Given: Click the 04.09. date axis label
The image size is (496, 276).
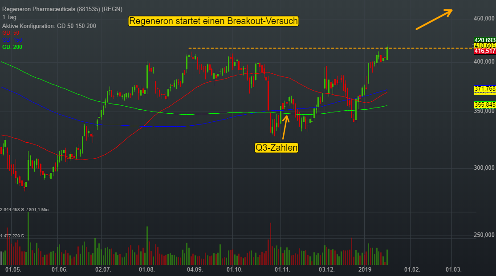Looking at the screenshot, I should (195, 269).
